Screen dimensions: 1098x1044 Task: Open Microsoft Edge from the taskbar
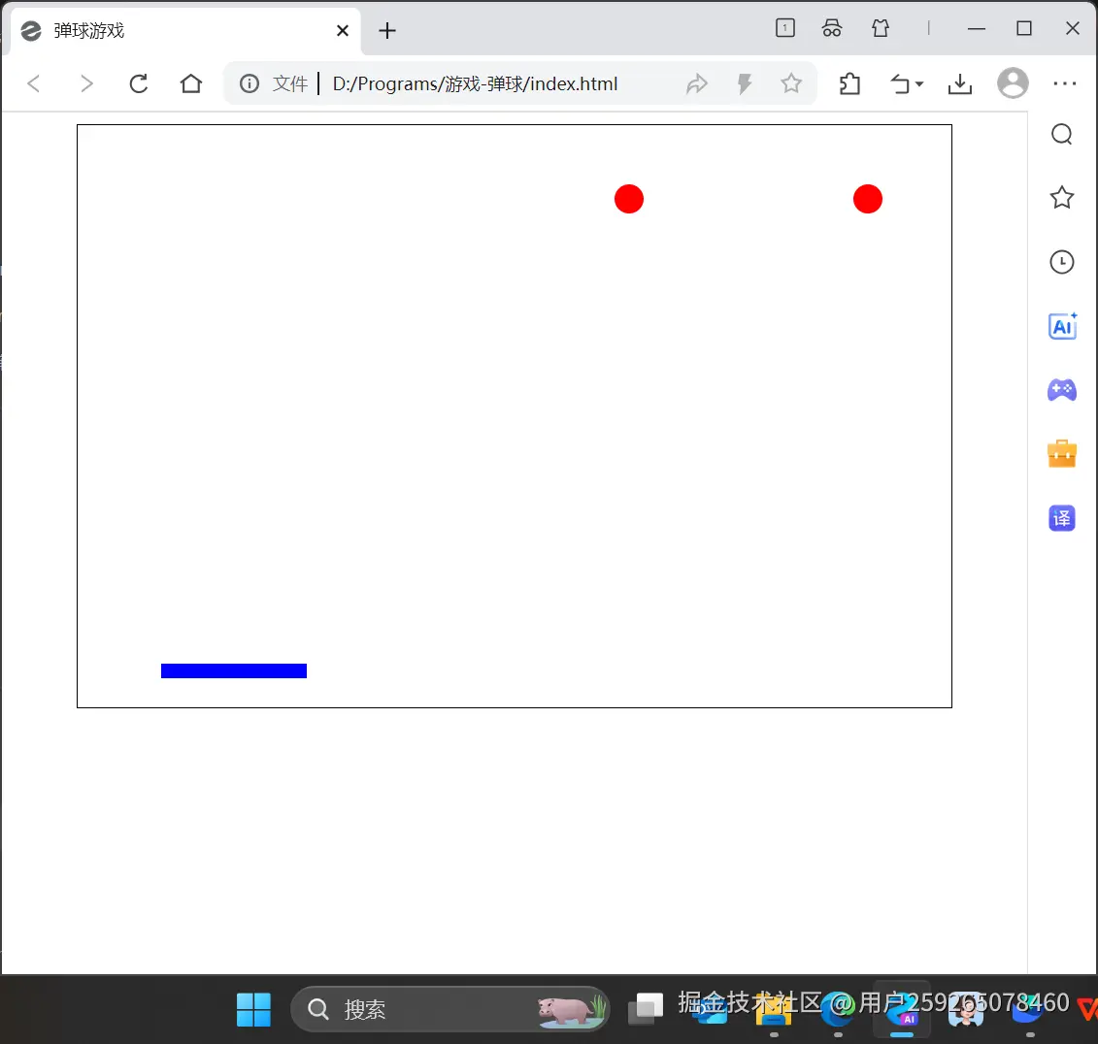click(838, 1010)
